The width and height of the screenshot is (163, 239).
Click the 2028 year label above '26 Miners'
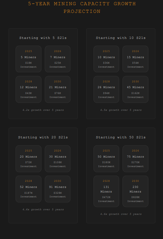pos(106,81)
